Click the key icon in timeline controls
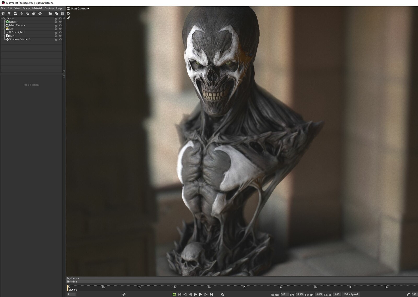Viewport: 418px width, 297px height. tap(223, 294)
